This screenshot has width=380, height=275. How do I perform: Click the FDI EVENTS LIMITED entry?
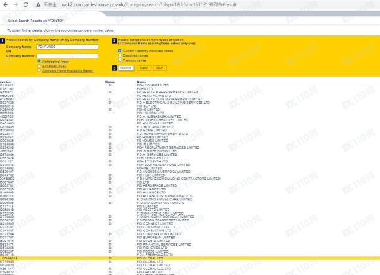(153, 241)
